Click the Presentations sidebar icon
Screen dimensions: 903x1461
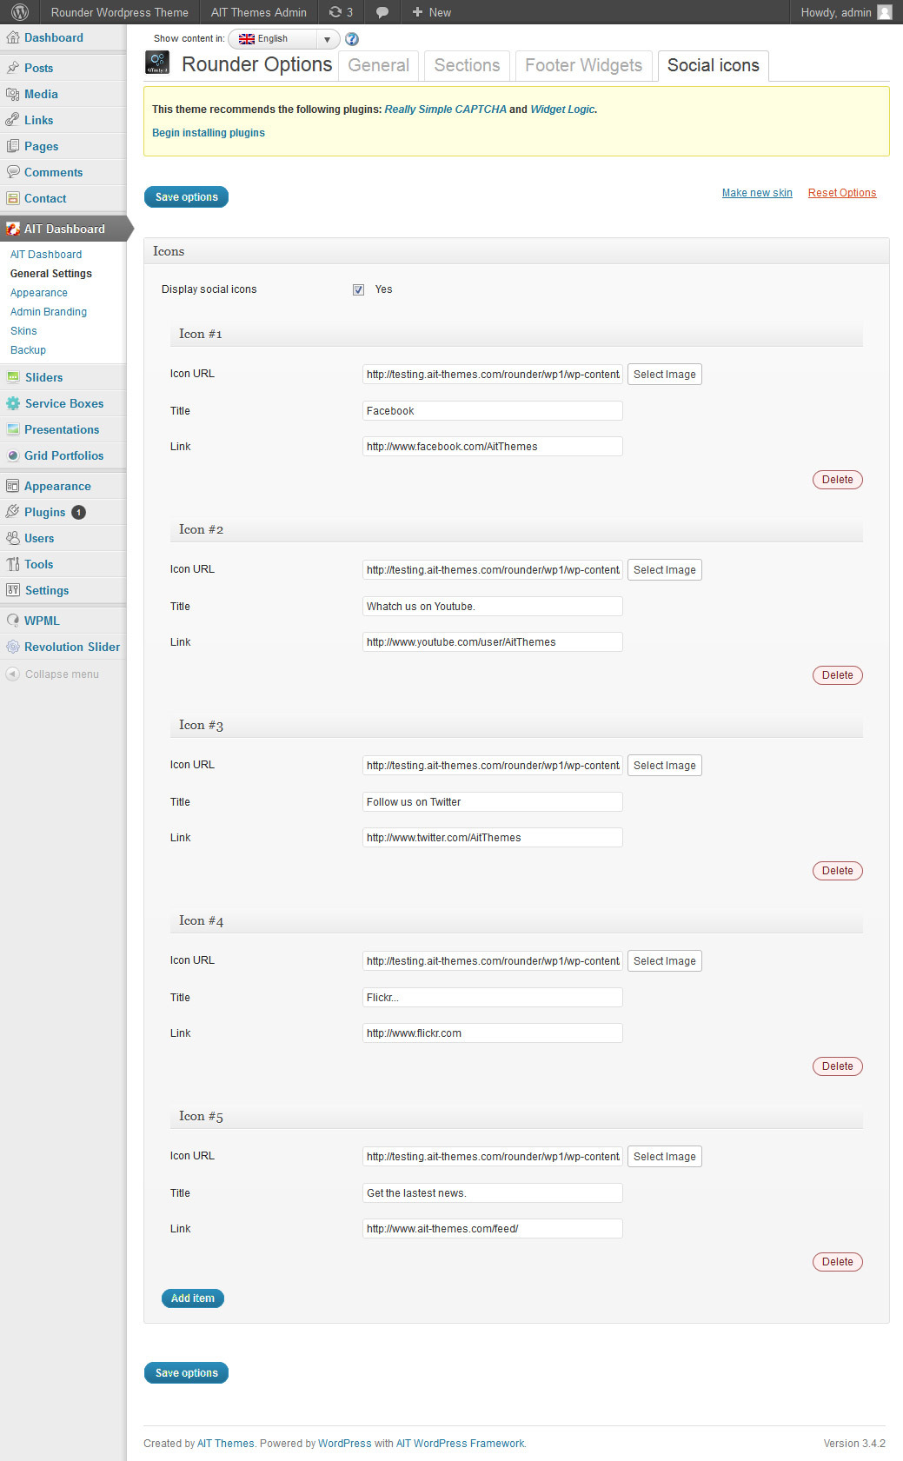[x=13, y=429]
